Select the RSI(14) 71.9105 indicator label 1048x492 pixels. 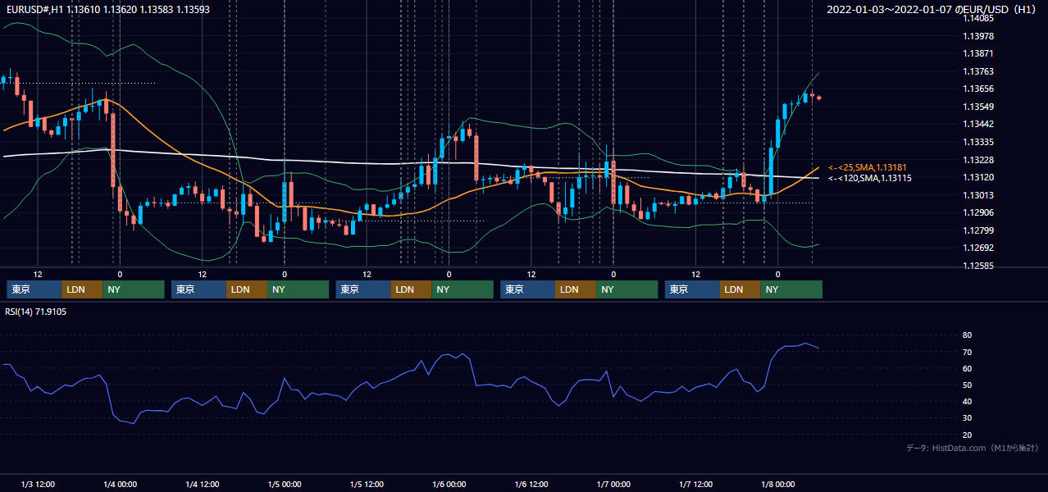pos(36,312)
